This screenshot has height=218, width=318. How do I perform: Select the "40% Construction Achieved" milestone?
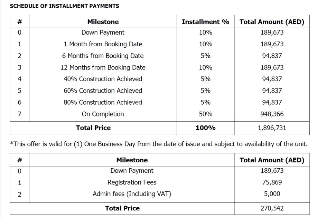pos(103,79)
